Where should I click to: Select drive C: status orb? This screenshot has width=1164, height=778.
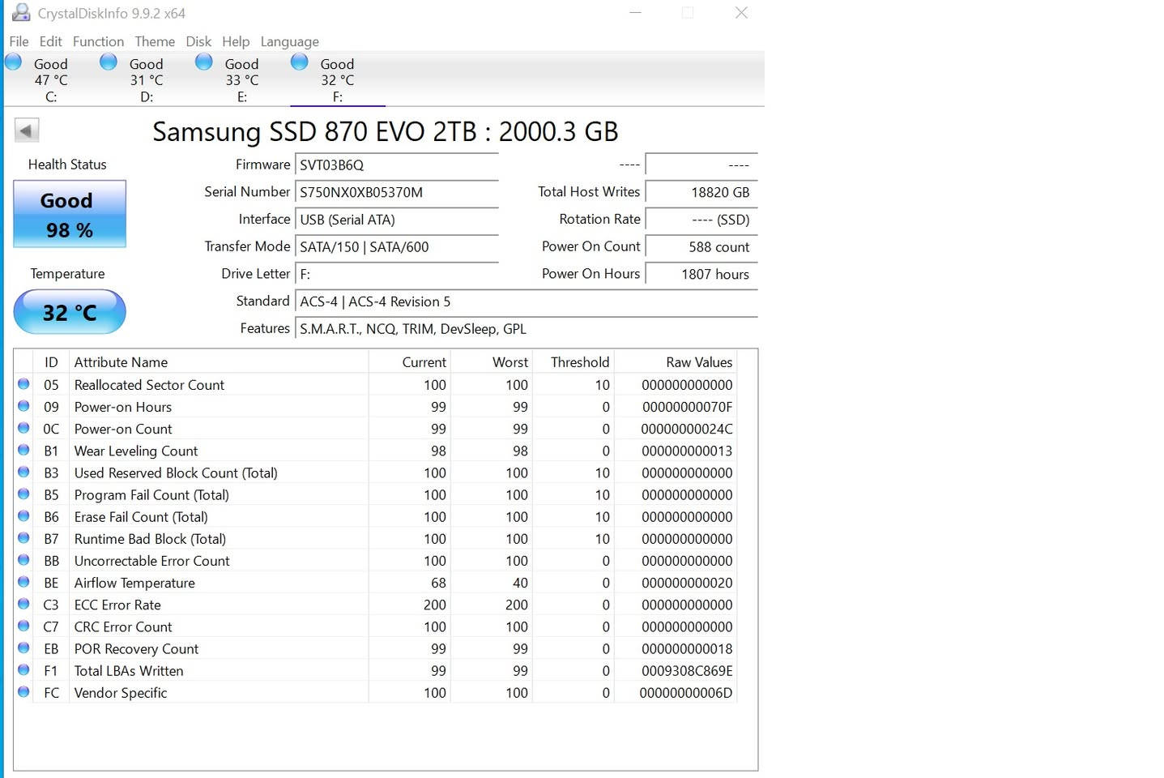(13, 62)
